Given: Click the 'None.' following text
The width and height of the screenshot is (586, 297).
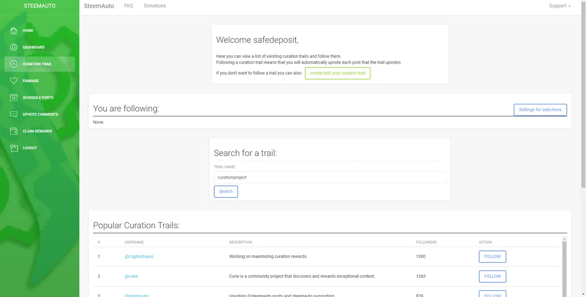Looking at the screenshot, I should 98,122.
